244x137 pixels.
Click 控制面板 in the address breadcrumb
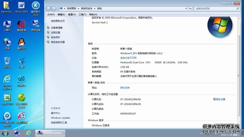71,8
